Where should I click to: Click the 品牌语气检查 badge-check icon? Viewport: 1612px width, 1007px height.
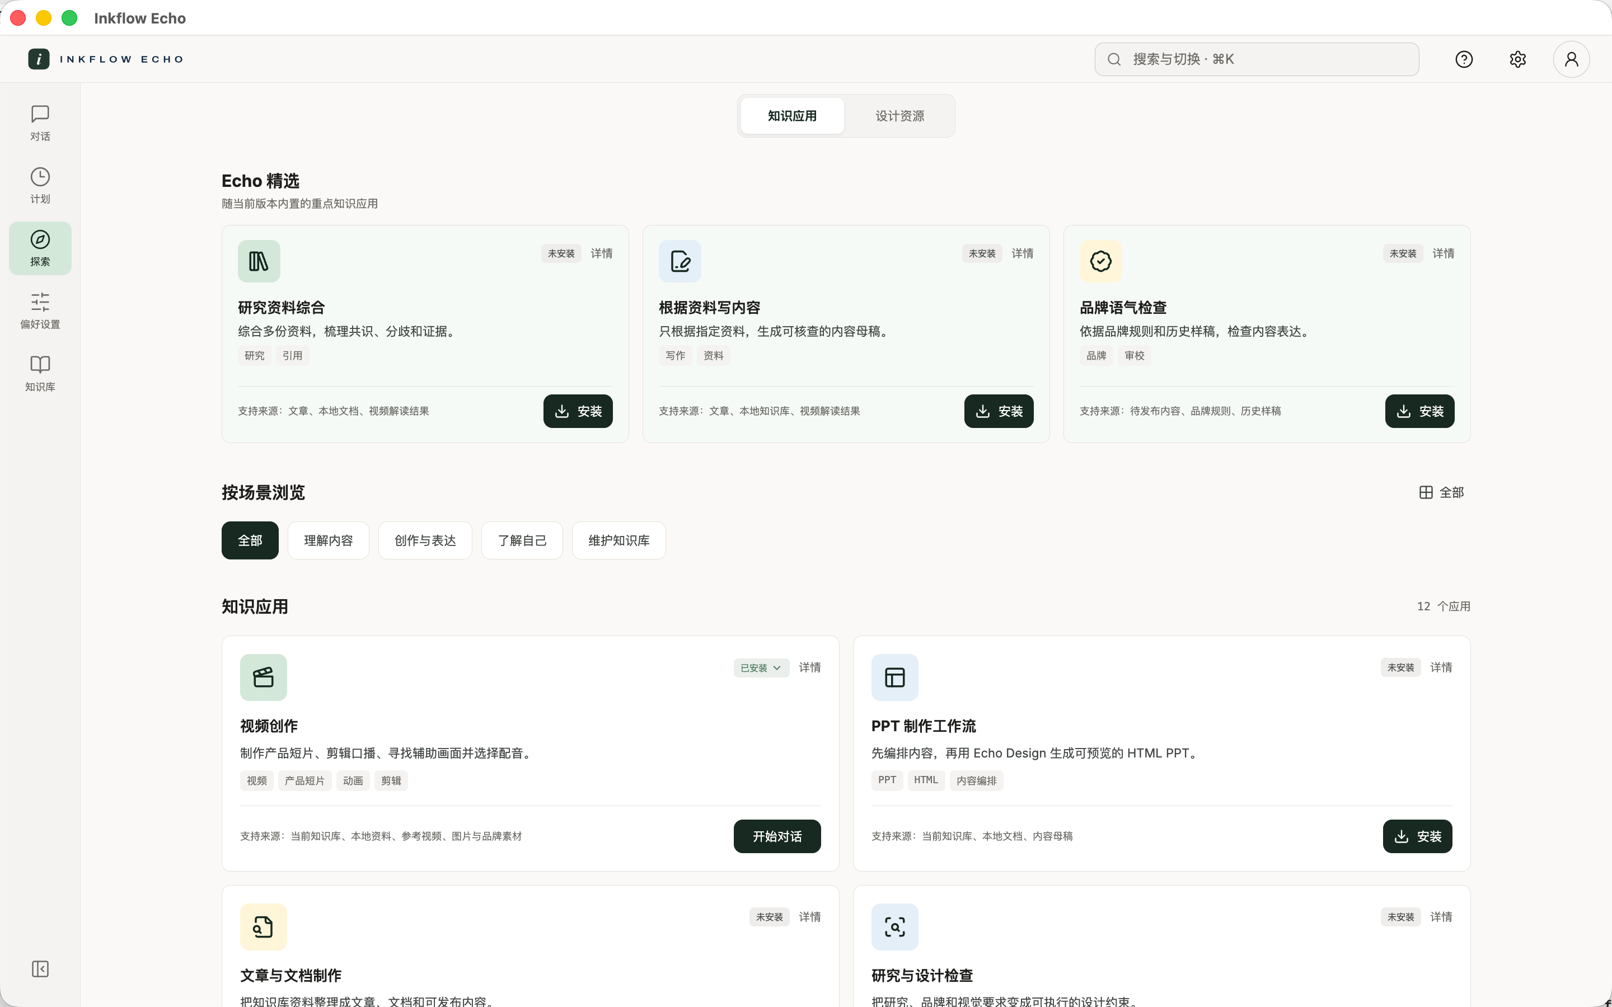[x=1100, y=261]
